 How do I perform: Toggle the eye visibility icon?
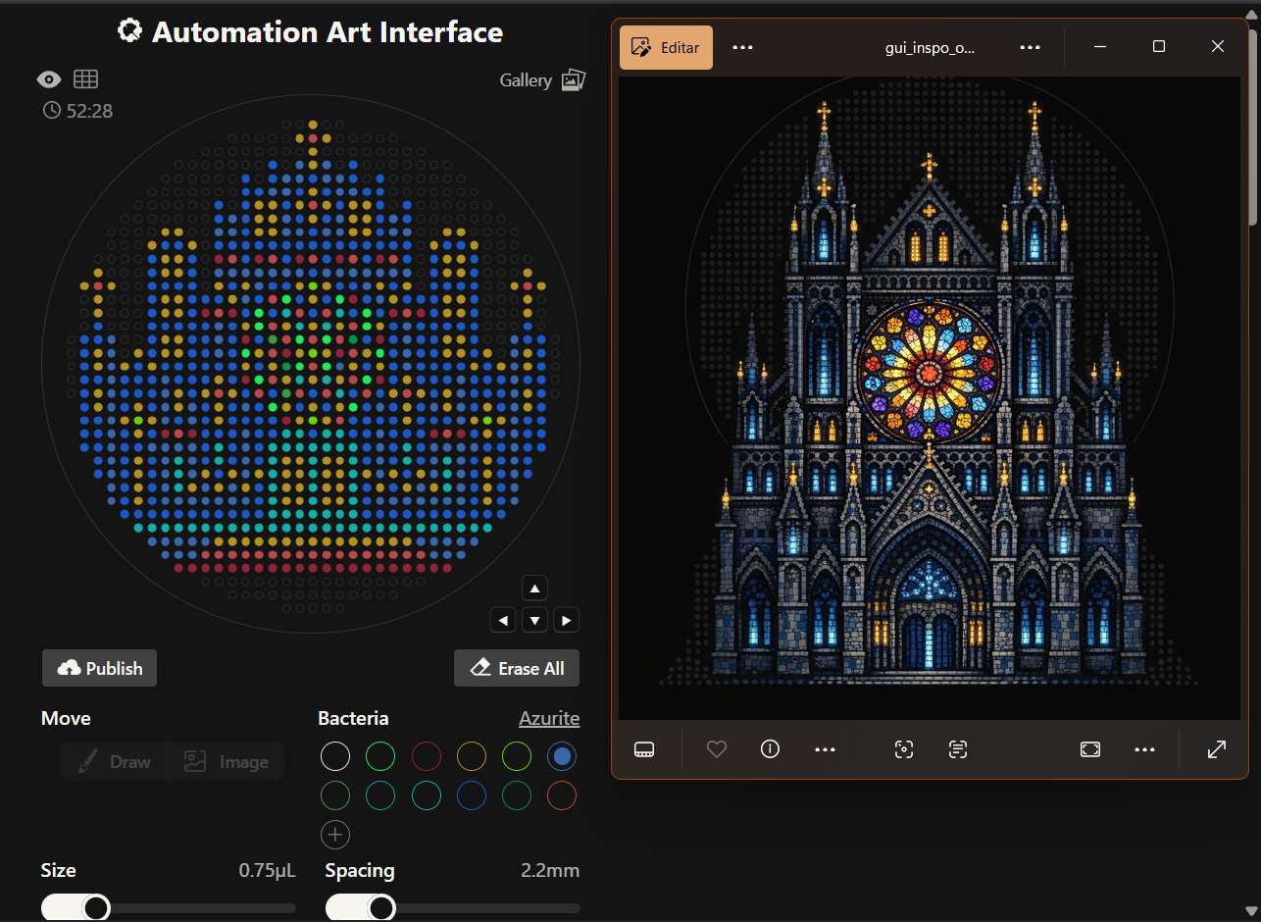pos(49,79)
